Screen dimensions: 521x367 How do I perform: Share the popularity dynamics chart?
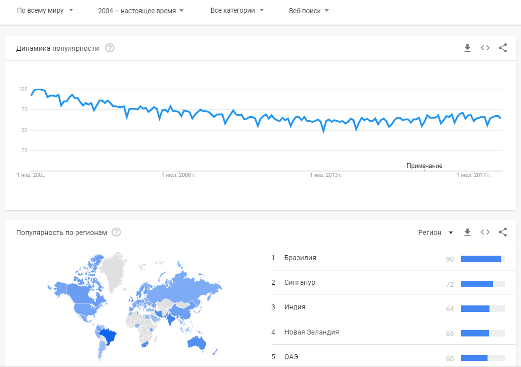click(503, 48)
